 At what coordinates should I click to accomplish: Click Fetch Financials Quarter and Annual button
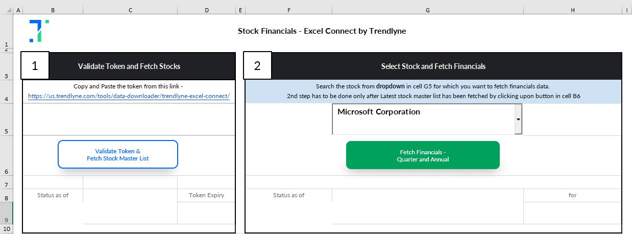pos(423,155)
